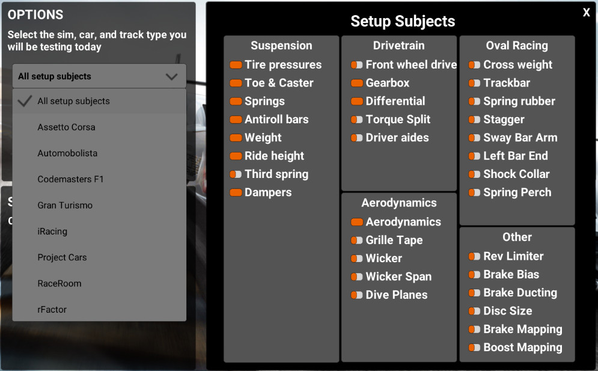
Task: Enable the Third spring setting
Action: tap(235, 174)
